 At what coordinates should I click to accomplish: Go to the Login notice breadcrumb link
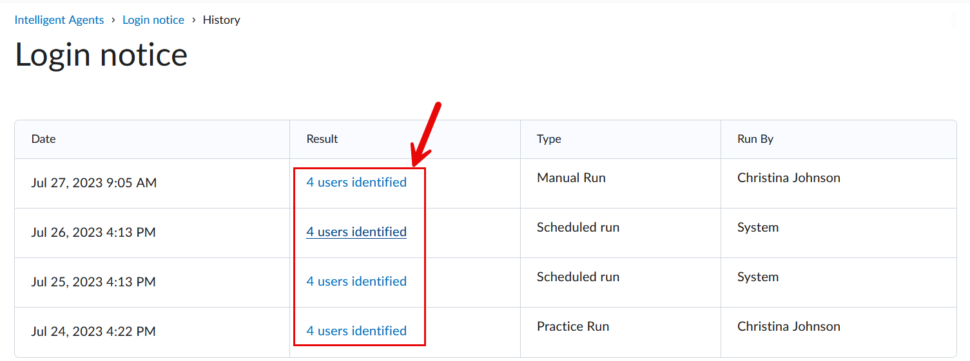tap(153, 20)
